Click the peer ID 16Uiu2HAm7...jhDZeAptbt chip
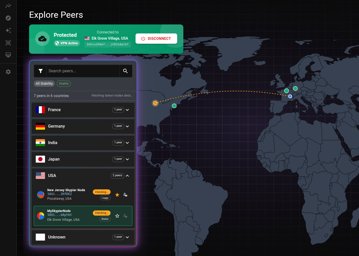This screenshot has height=256, width=359. coord(108,45)
